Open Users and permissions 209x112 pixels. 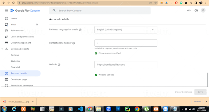click(x=22, y=37)
